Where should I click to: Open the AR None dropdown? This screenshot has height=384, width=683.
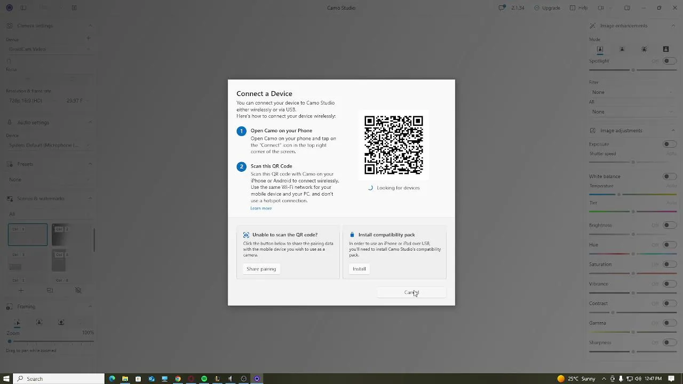(x=633, y=111)
